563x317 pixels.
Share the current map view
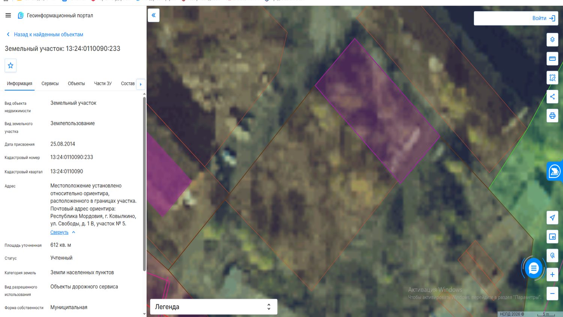point(552,97)
